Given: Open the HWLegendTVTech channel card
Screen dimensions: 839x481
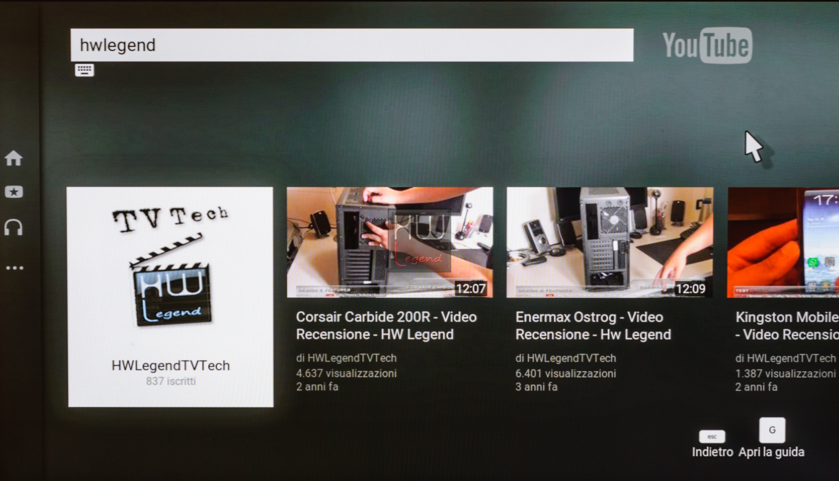Looking at the screenshot, I should (171, 297).
